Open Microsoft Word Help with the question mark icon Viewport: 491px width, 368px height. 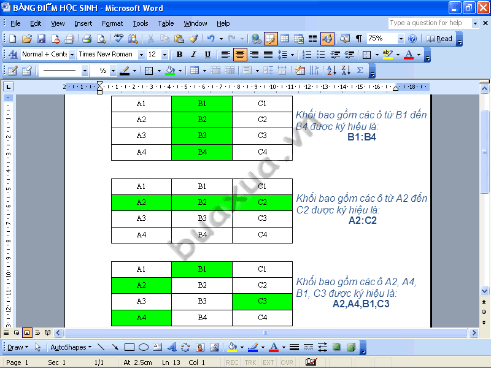coord(412,39)
